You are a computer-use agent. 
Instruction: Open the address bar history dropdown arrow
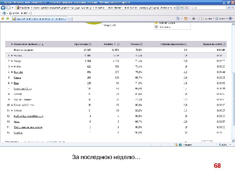pyautogui.click(x=178, y=8)
